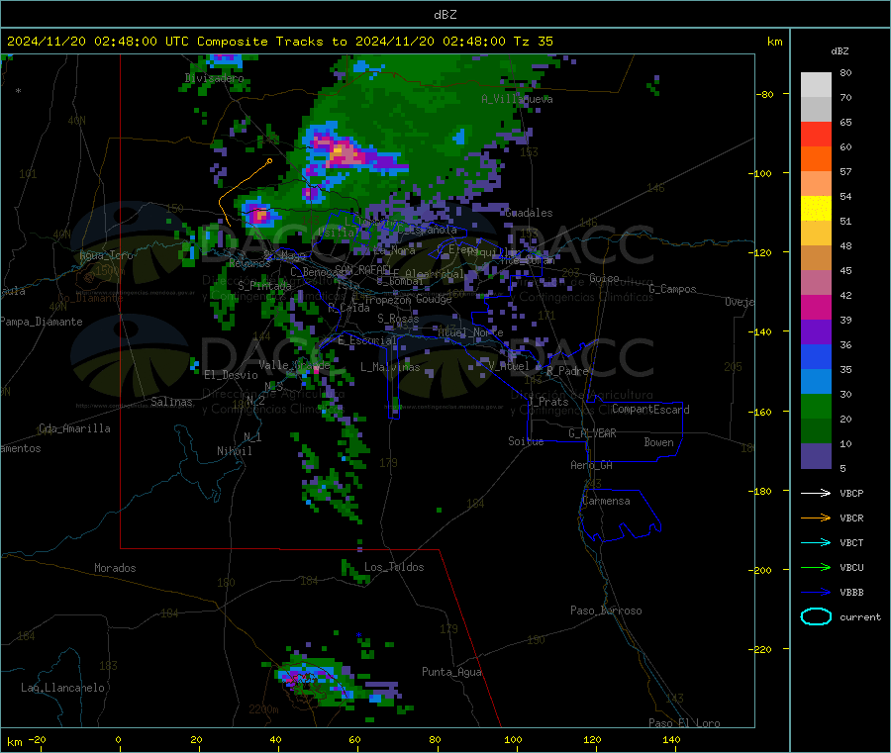Click the 'R_Padre' map label
This screenshot has width=891, height=753.
(567, 371)
